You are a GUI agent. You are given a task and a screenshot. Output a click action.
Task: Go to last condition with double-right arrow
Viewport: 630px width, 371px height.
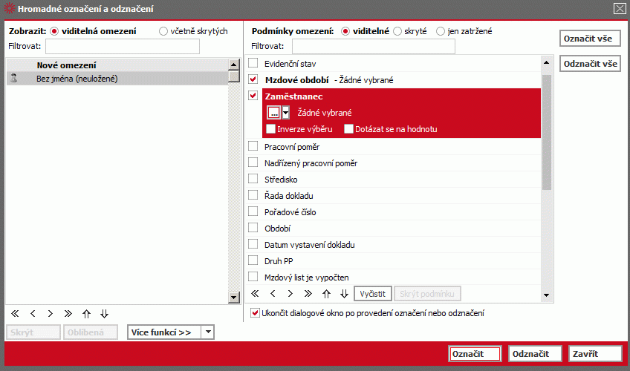(308, 294)
